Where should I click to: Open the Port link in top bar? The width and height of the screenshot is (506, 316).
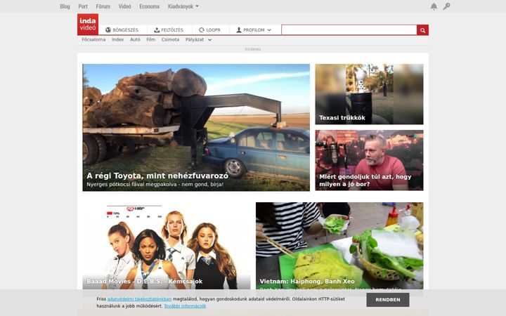[x=83, y=6]
